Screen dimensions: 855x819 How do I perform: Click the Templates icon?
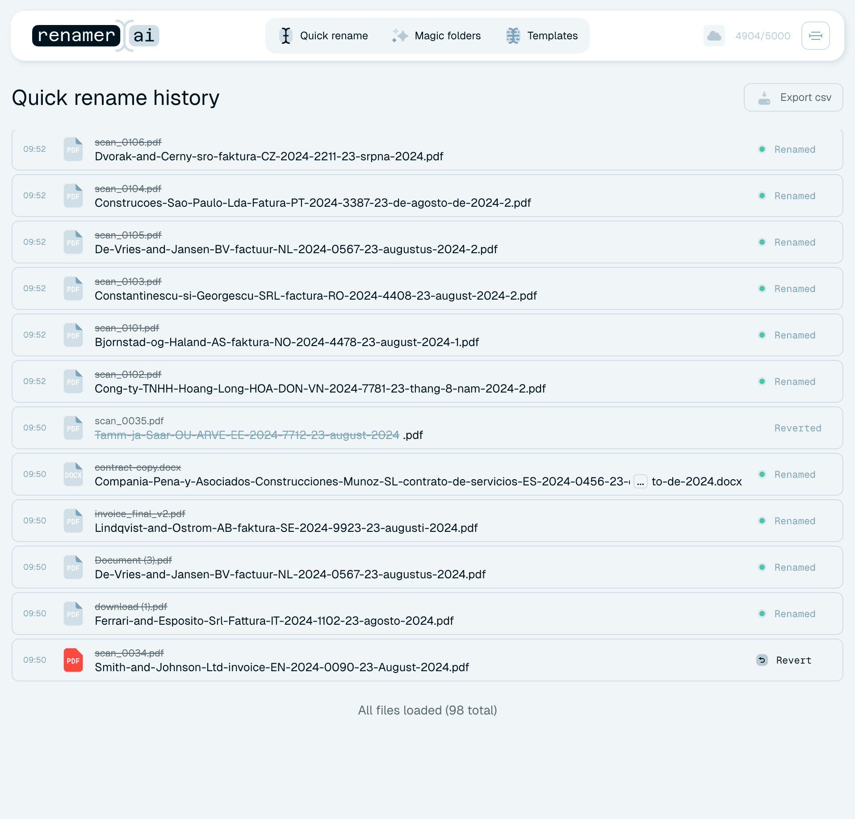[513, 36]
